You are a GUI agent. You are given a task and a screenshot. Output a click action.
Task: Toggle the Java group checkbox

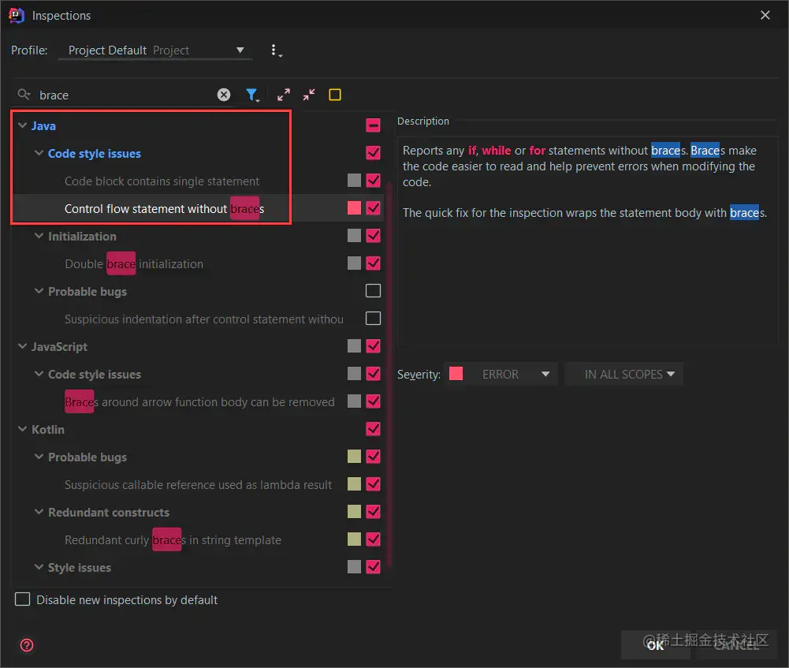coord(374,125)
